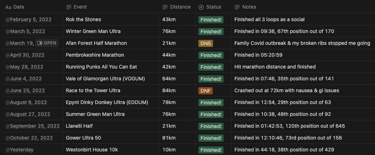
Task: Click the select-type circle icon beside Status
Action: coord(201,7)
